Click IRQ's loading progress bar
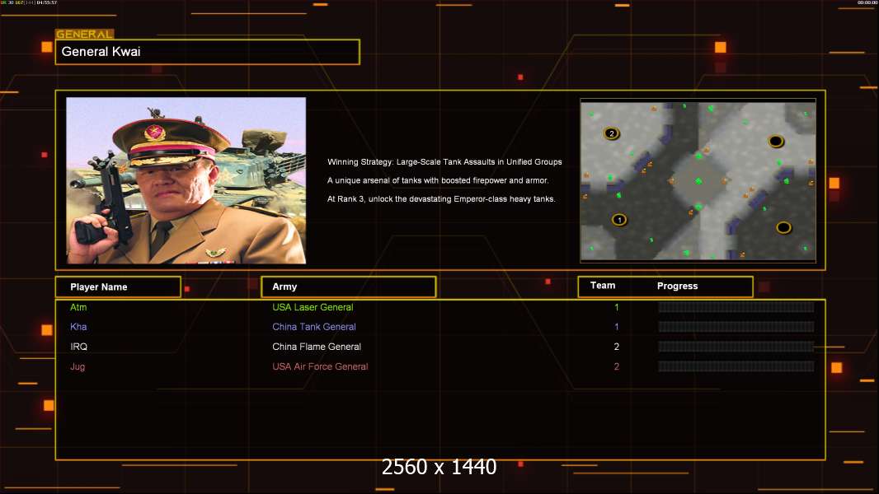 tap(736, 347)
